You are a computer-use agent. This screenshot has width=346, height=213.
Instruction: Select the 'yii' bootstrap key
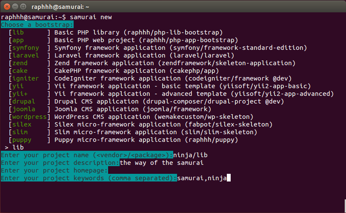point(18,86)
